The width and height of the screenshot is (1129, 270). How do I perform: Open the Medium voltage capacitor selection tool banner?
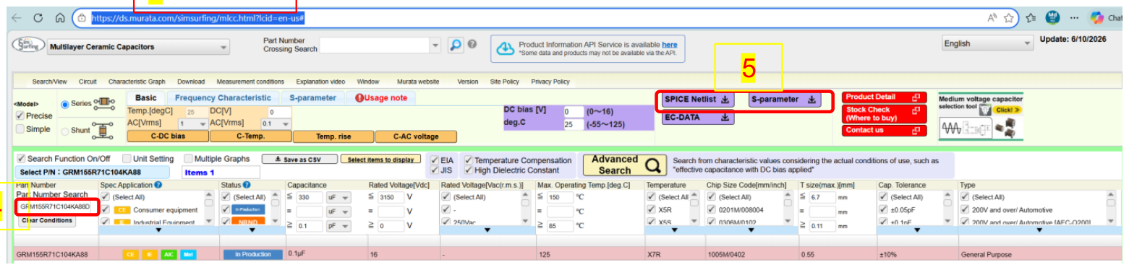coord(981,116)
